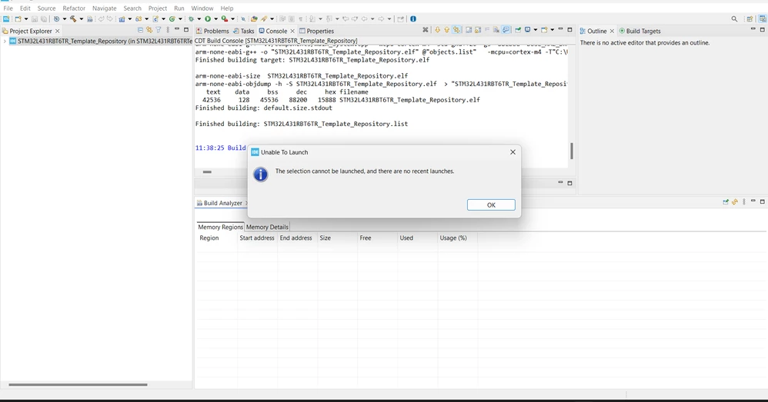Toggle Word Wrap in console toolbar
Image resolution: width=768 pixels, height=402 pixels.
point(487,30)
